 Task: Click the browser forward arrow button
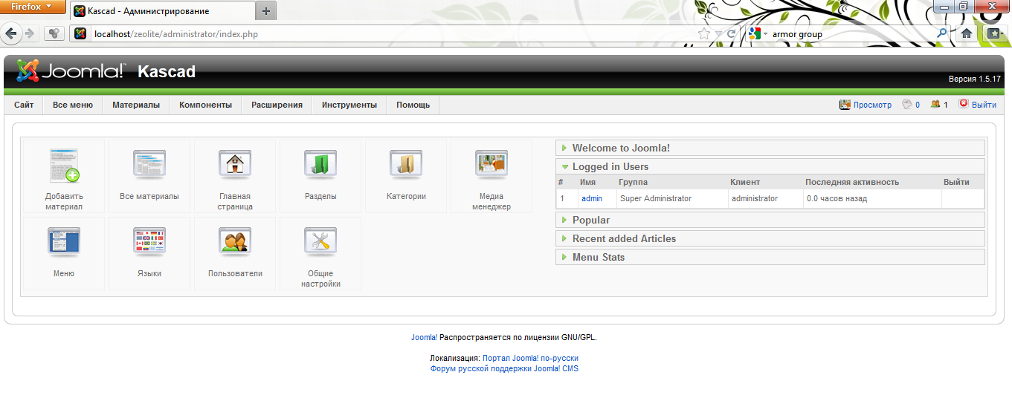coord(30,33)
